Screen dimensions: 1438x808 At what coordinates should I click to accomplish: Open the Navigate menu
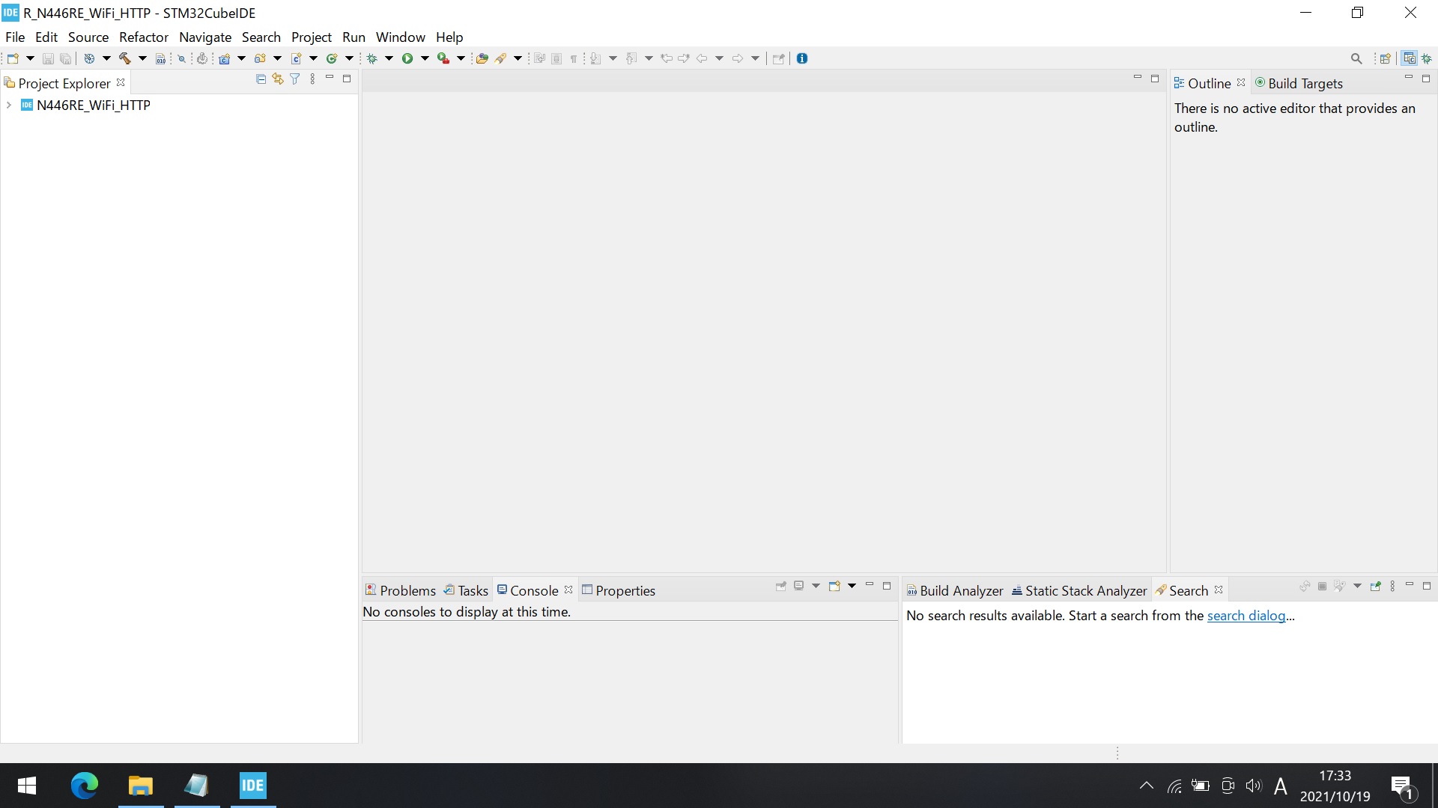(x=205, y=37)
